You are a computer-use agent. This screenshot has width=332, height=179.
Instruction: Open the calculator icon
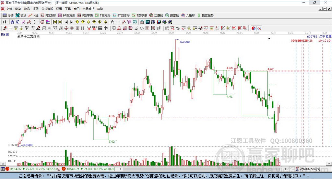tap(148, 22)
